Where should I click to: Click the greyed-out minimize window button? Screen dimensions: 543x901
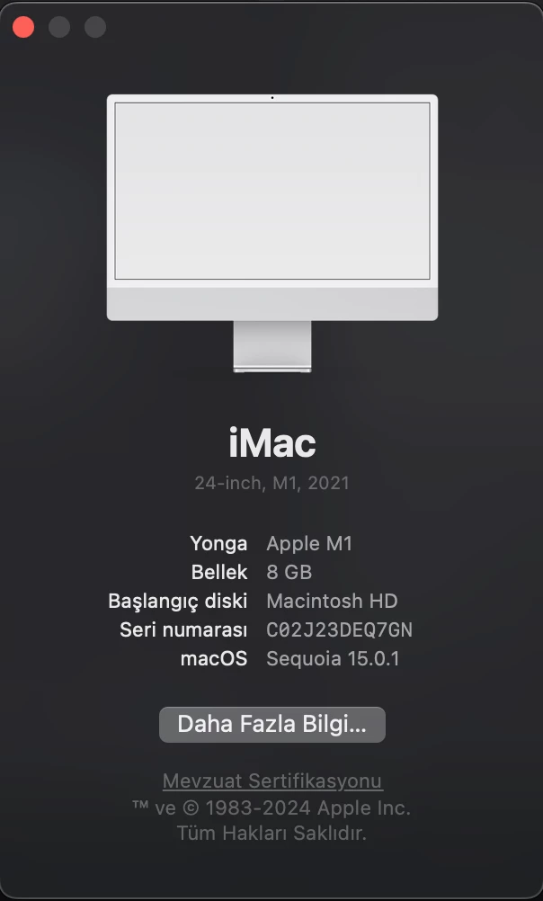(x=59, y=27)
